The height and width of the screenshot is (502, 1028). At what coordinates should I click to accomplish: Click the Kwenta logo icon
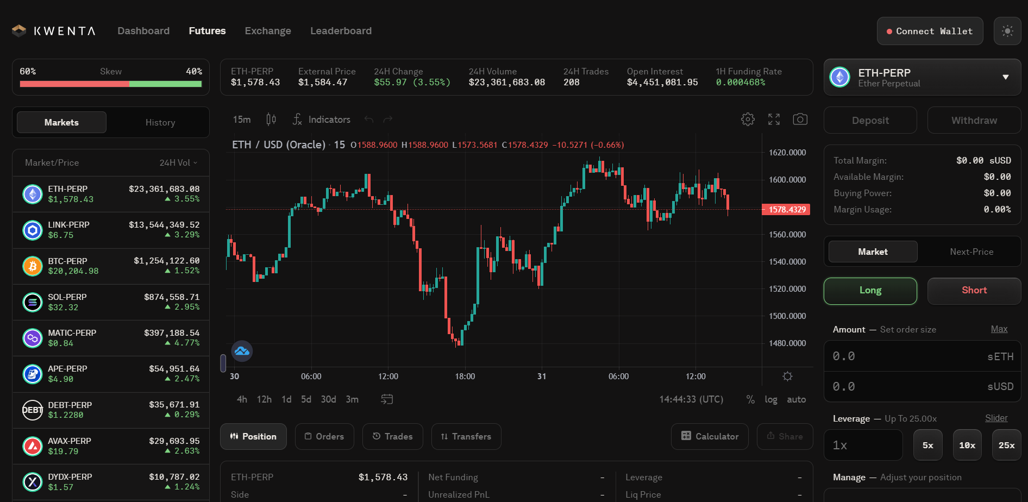point(19,31)
